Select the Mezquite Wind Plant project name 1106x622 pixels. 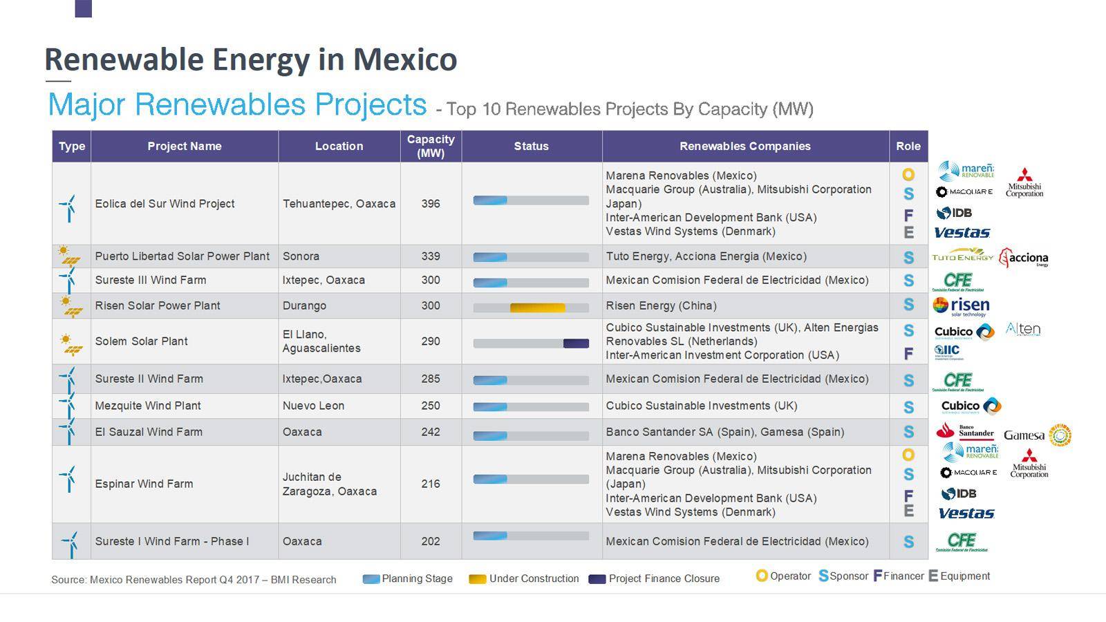click(148, 406)
